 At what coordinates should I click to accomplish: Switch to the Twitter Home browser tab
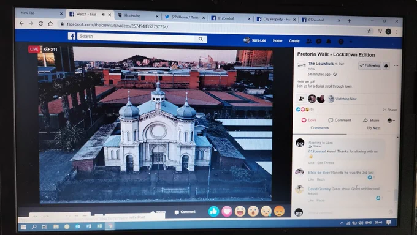click(185, 17)
